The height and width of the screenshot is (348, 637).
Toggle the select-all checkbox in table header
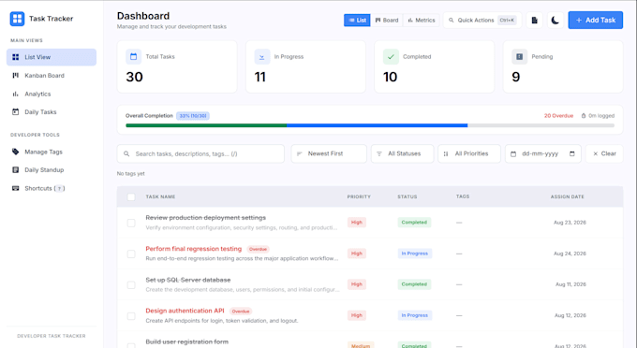[x=131, y=197]
